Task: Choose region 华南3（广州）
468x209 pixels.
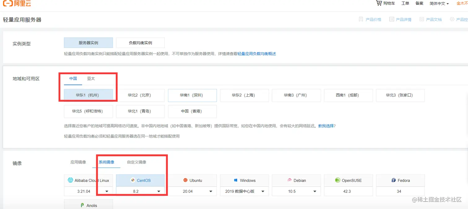Action: (296, 95)
